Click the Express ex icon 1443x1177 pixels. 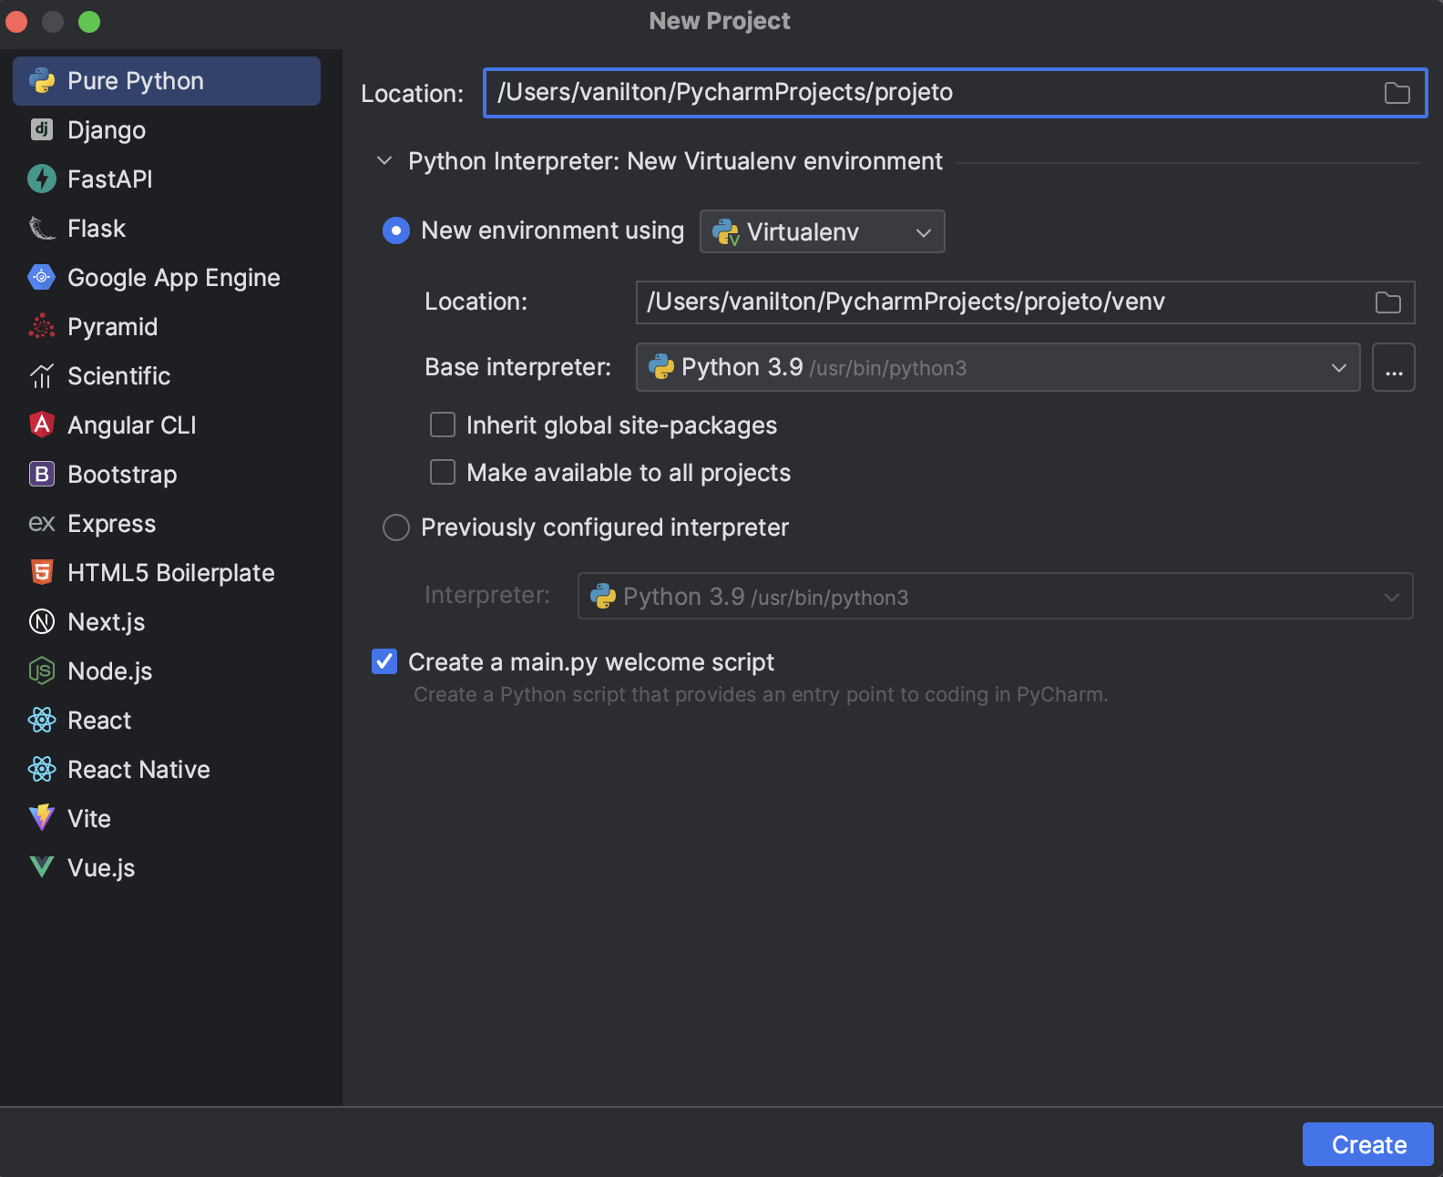click(x=42, y=524)
